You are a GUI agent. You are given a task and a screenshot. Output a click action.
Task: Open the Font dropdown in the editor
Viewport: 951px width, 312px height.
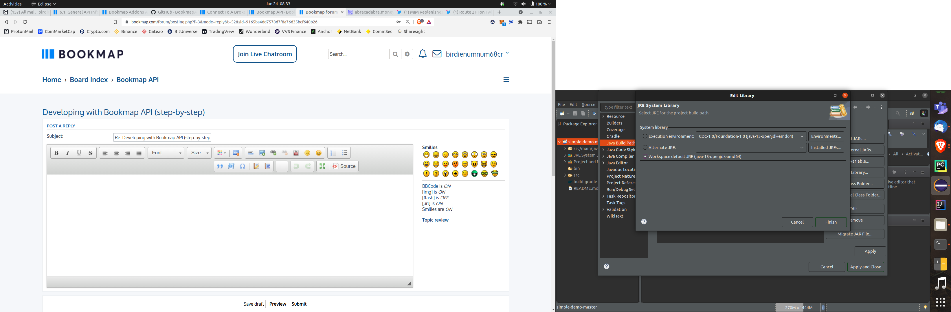(166, 153)
